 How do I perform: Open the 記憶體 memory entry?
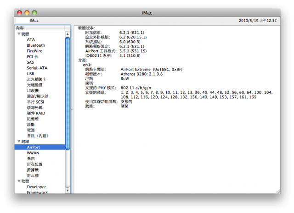click(x=33, y=119)
